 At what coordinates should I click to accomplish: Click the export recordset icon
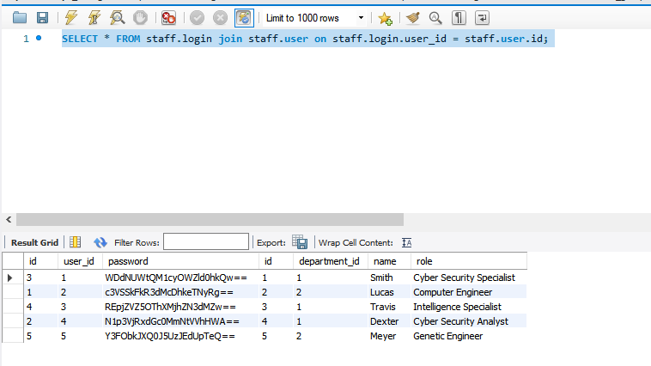299,242
